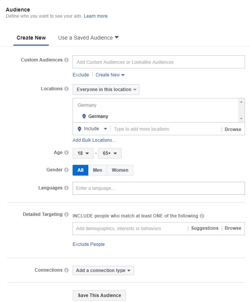Open the maximum age 65+ dropdown
Viewport: 250px width, 302px height.
click(x=110, y=153)
